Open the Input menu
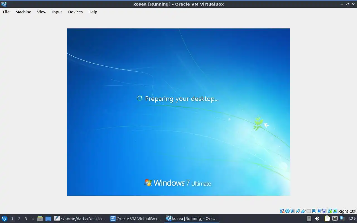The width and height of the screenshot is (357, 223). click(x=57, y=12)
